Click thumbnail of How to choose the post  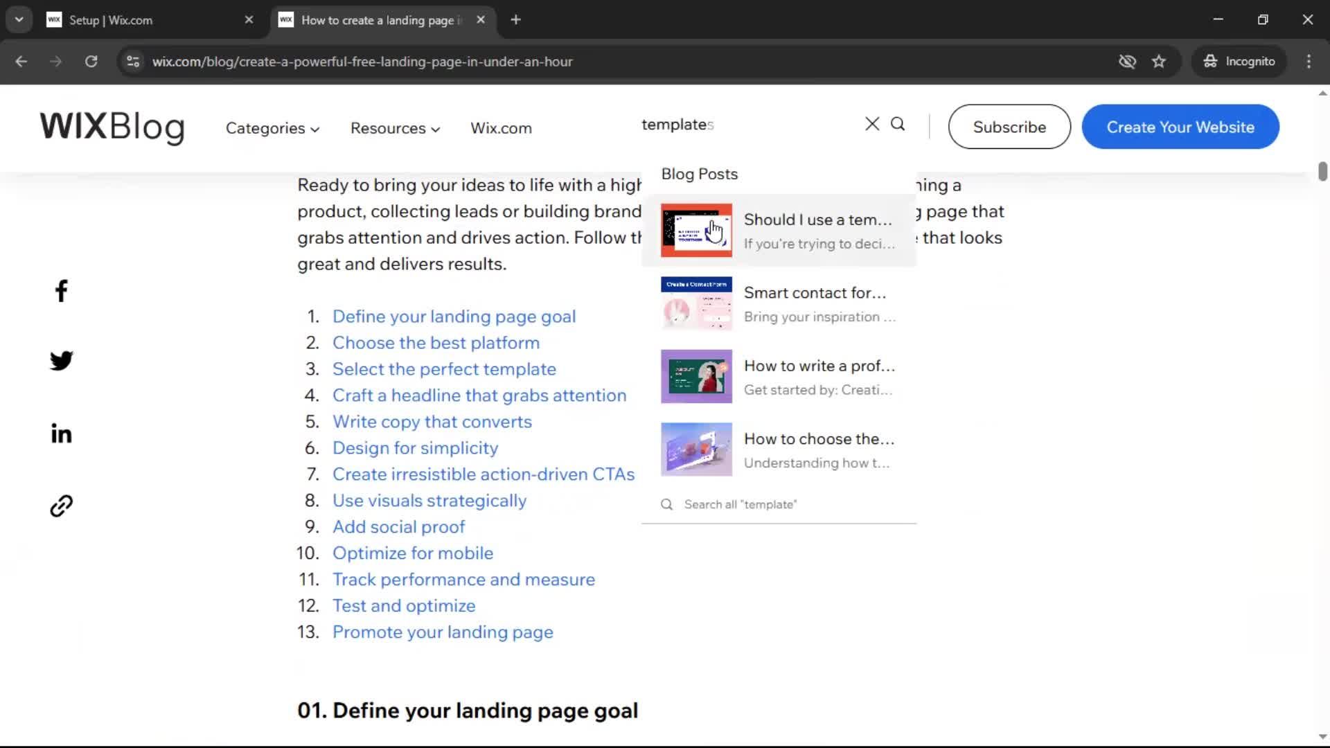pyautogui.click(x=696, y=449)
